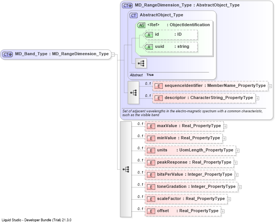Select the sequence compositor beside sequenceIdentifier

point(133,93)
